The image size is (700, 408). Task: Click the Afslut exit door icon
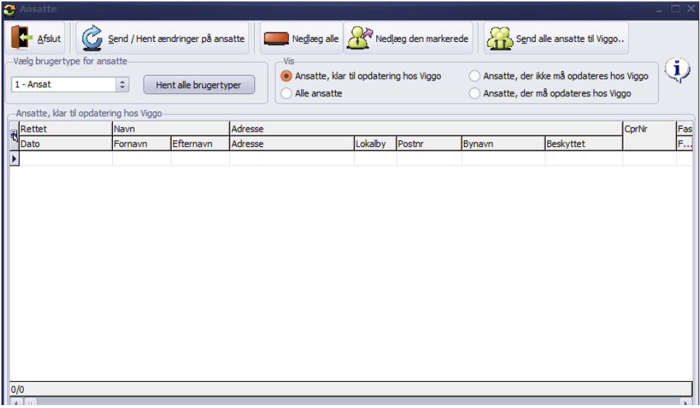pos(22,38)
